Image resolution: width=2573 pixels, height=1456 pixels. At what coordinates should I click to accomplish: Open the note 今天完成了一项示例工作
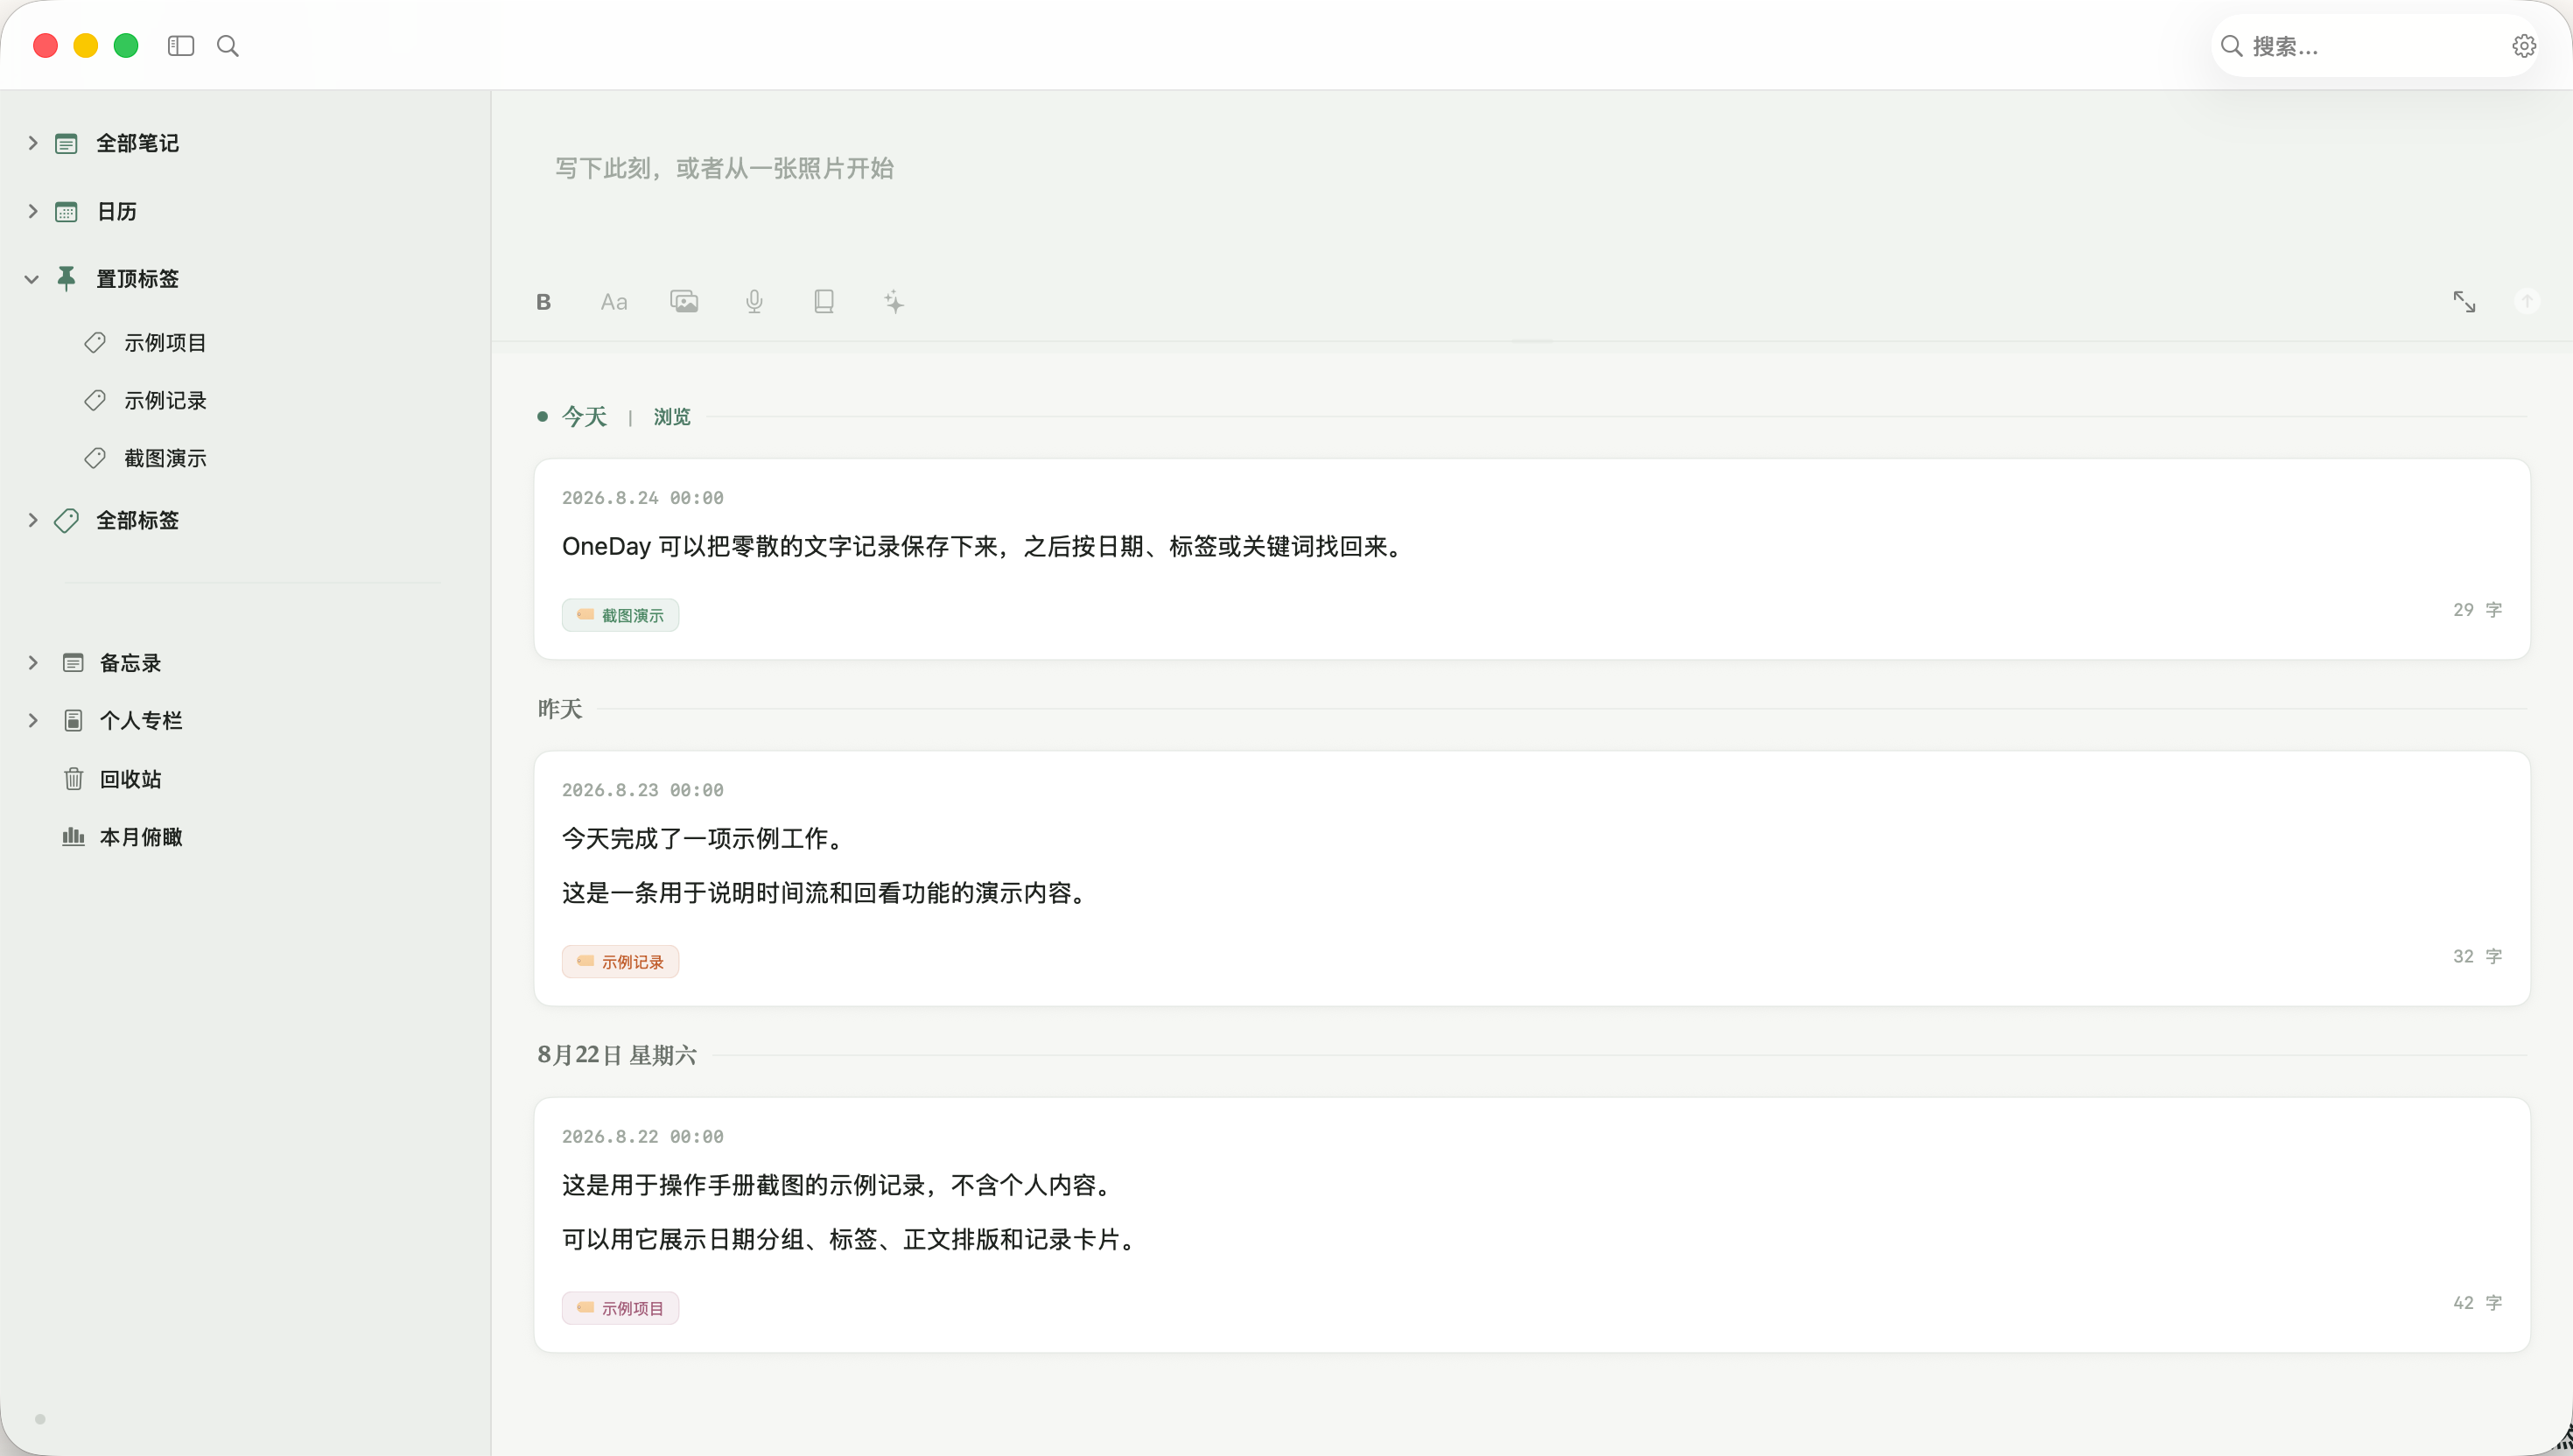pos(1532,879)
